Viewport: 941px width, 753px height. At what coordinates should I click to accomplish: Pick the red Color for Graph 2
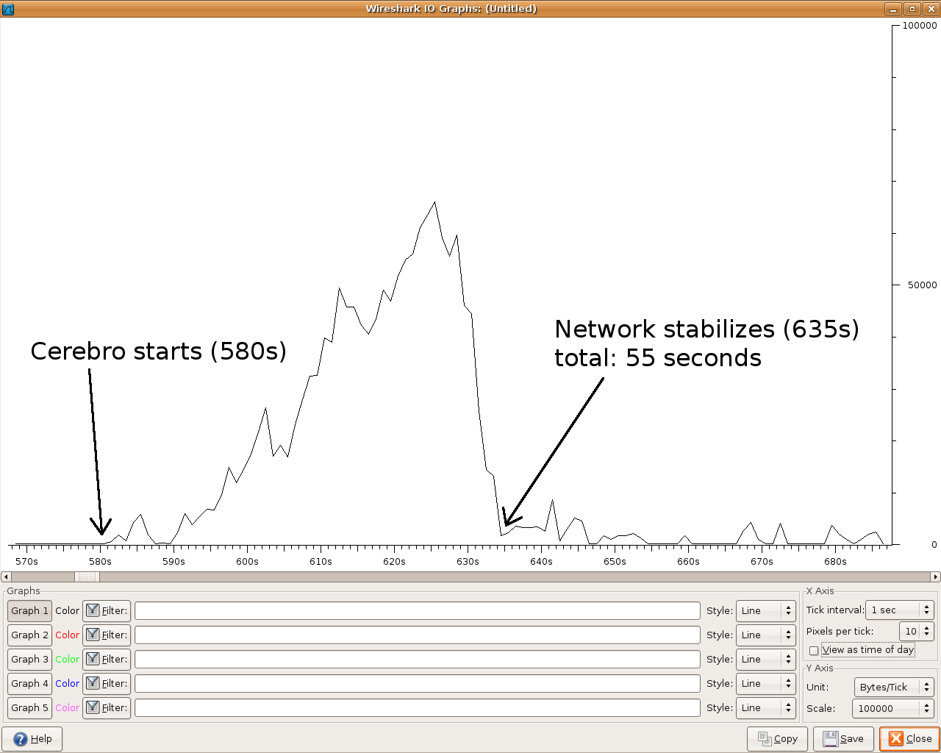coord(67,635)
